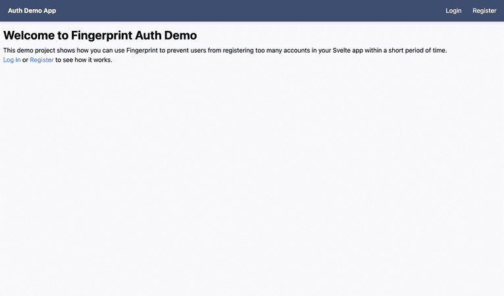Click the text "to see how it works"
This screenshot has width=504, height=296.
click(x=84, y=60)
